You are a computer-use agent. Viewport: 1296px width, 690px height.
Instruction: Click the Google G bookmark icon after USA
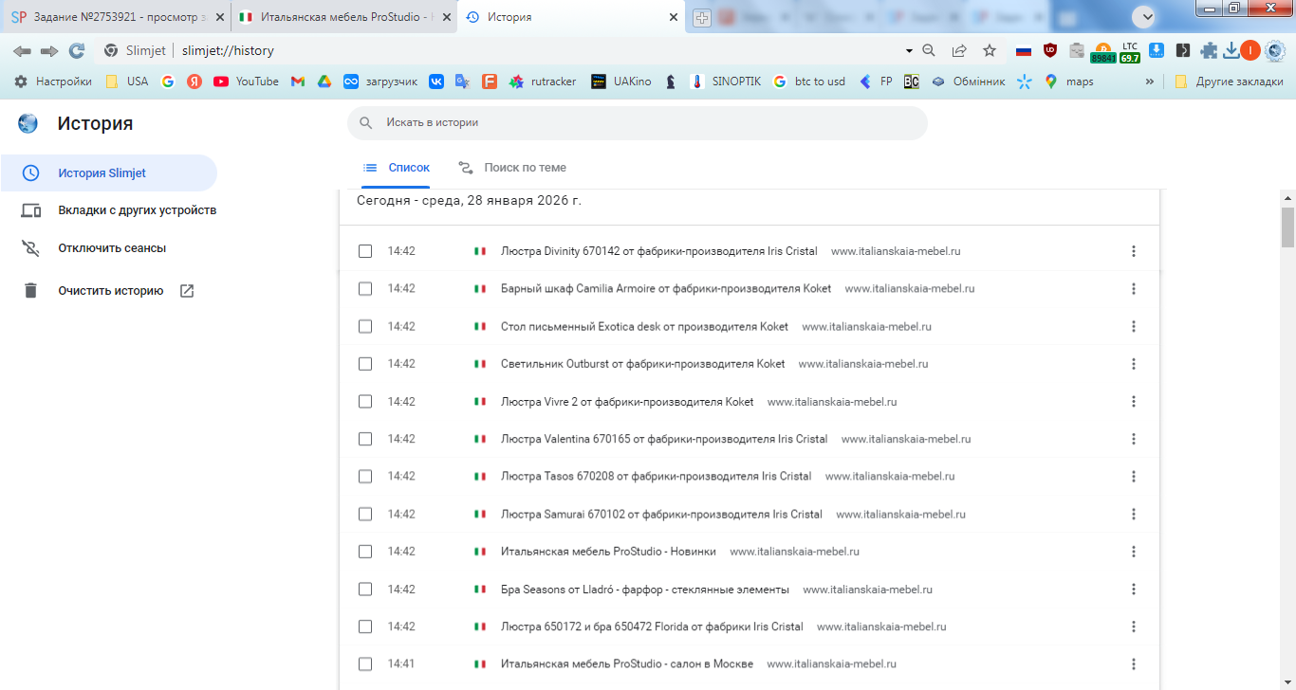168,82
